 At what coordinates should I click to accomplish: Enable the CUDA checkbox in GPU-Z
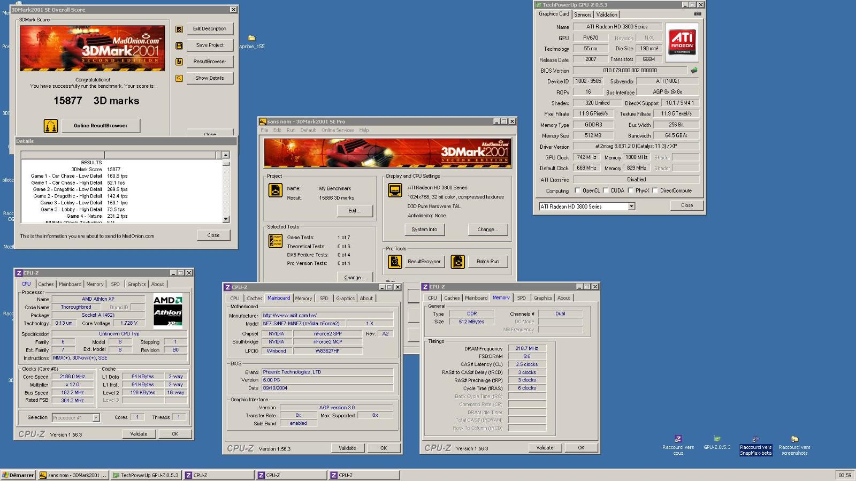(605, 190)
